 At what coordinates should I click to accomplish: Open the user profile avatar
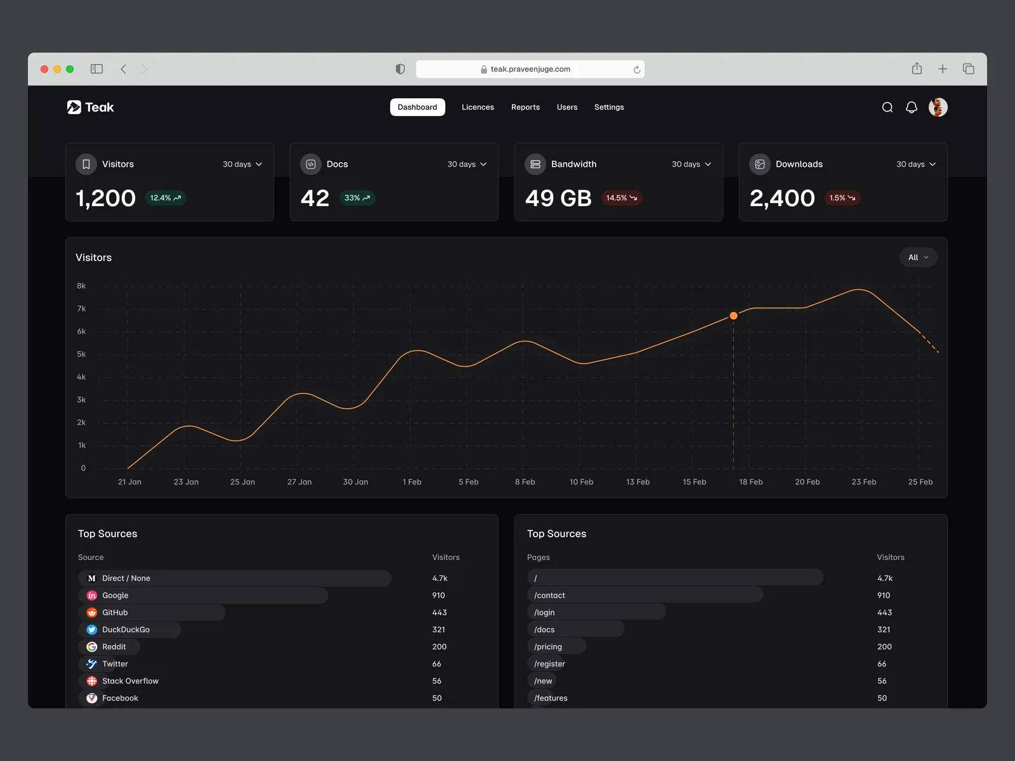[x=938, y=107]
